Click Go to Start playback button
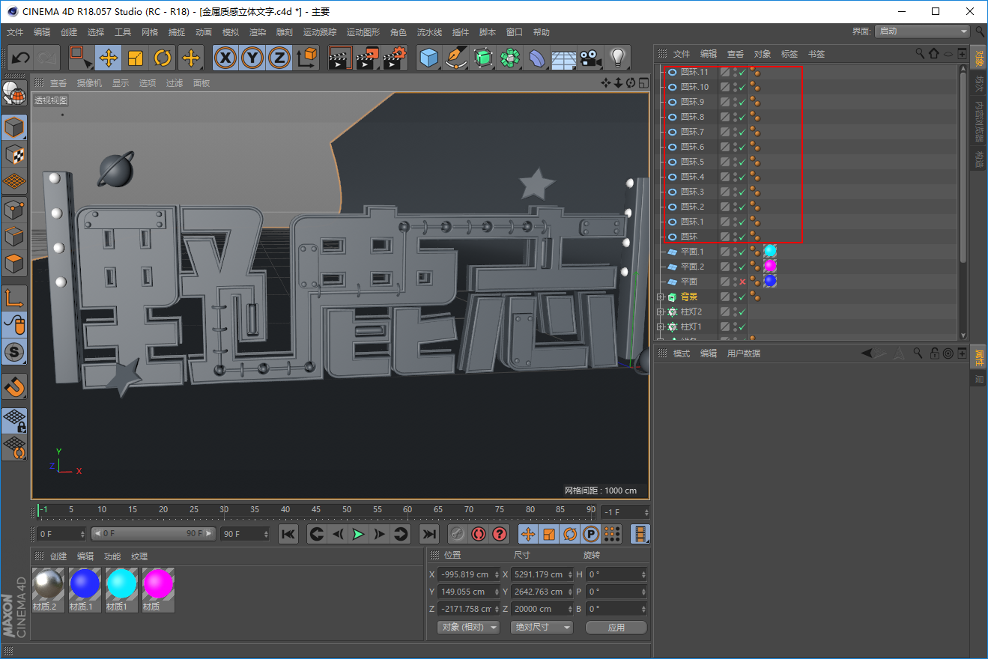 pyautogui.click(x=288, y=534)
